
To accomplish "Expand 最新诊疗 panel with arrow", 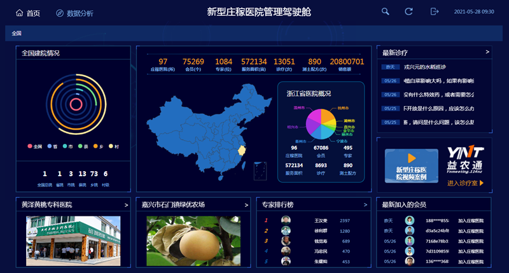I will click(x=487, y=52).
